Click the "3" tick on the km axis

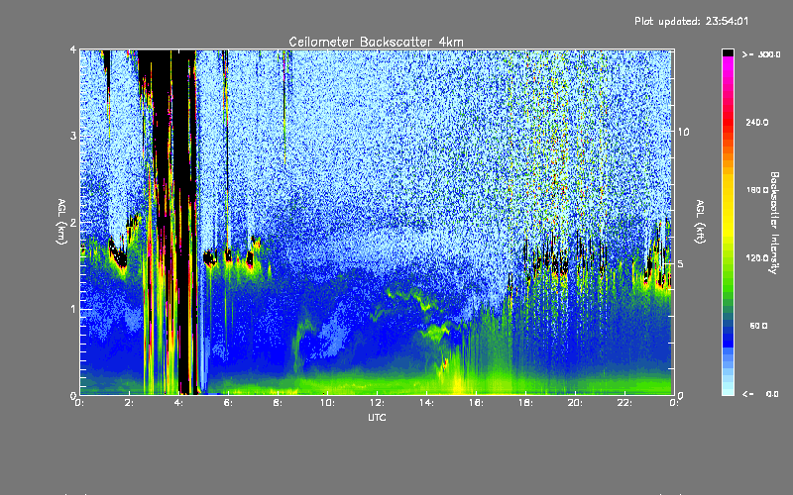[73, 136]
